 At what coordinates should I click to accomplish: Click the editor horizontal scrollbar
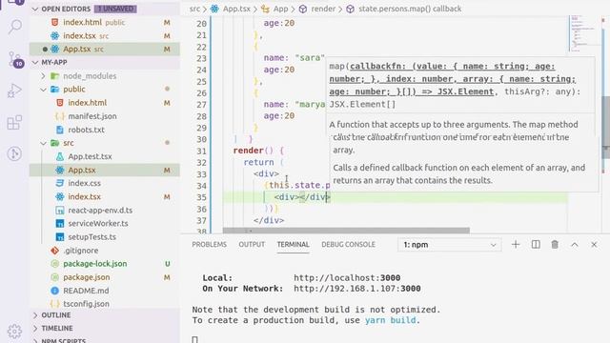[x=346, y=231]
